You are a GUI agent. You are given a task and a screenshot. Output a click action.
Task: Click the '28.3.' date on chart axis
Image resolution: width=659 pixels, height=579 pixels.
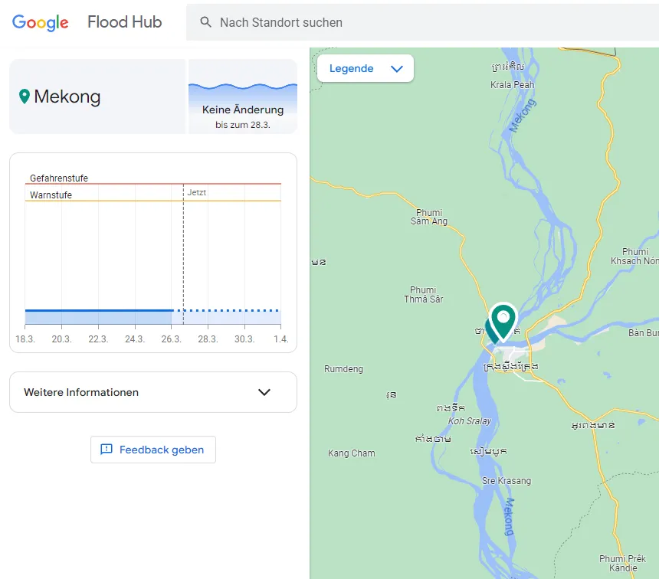pyautogui.click(x=208, y=339)
